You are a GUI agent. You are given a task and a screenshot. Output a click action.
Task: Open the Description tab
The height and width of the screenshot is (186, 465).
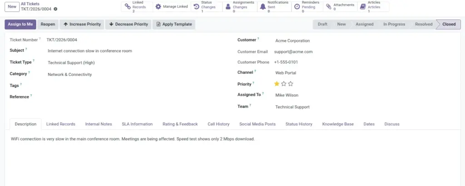click(25, 124)
